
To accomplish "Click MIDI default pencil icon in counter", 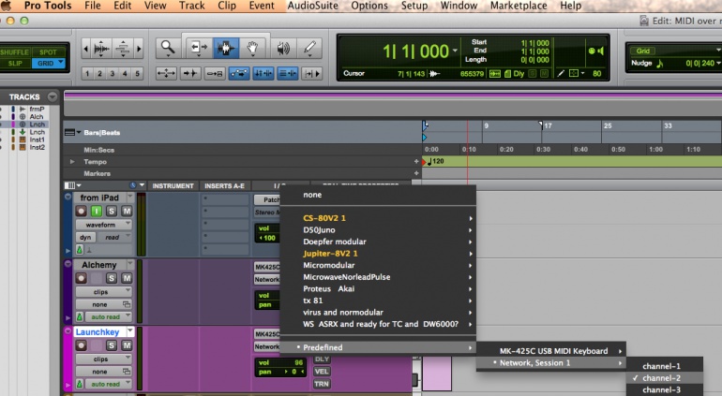I will click(x=561, y=74).
